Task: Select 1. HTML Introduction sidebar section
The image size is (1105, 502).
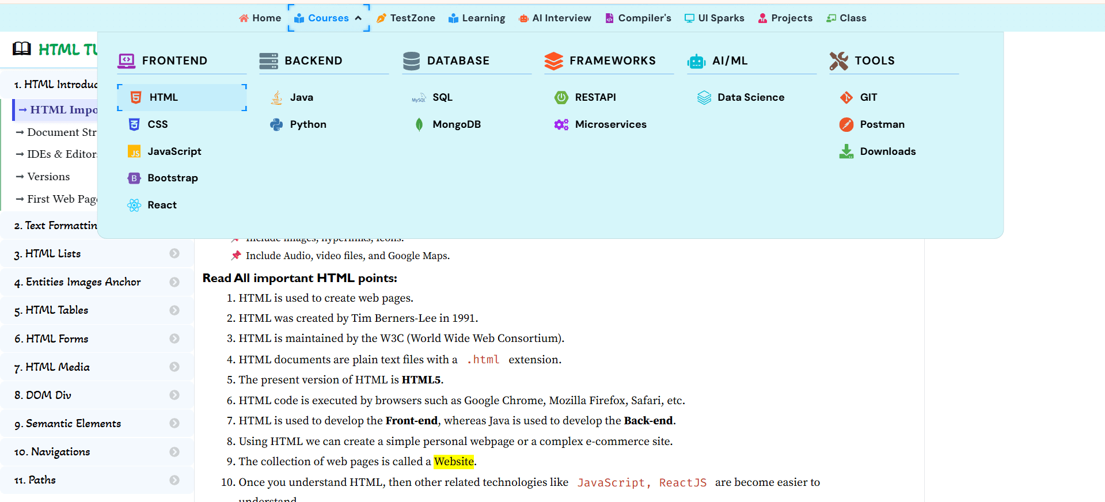Action: pyautogui.click(x=56, y=85)
